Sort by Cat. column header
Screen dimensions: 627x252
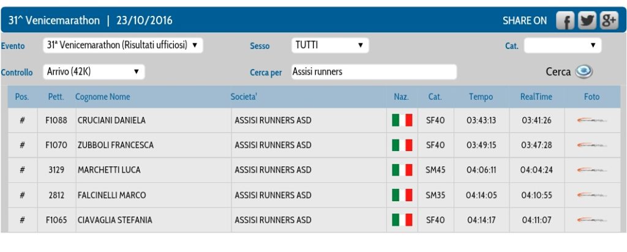[435, 97]
